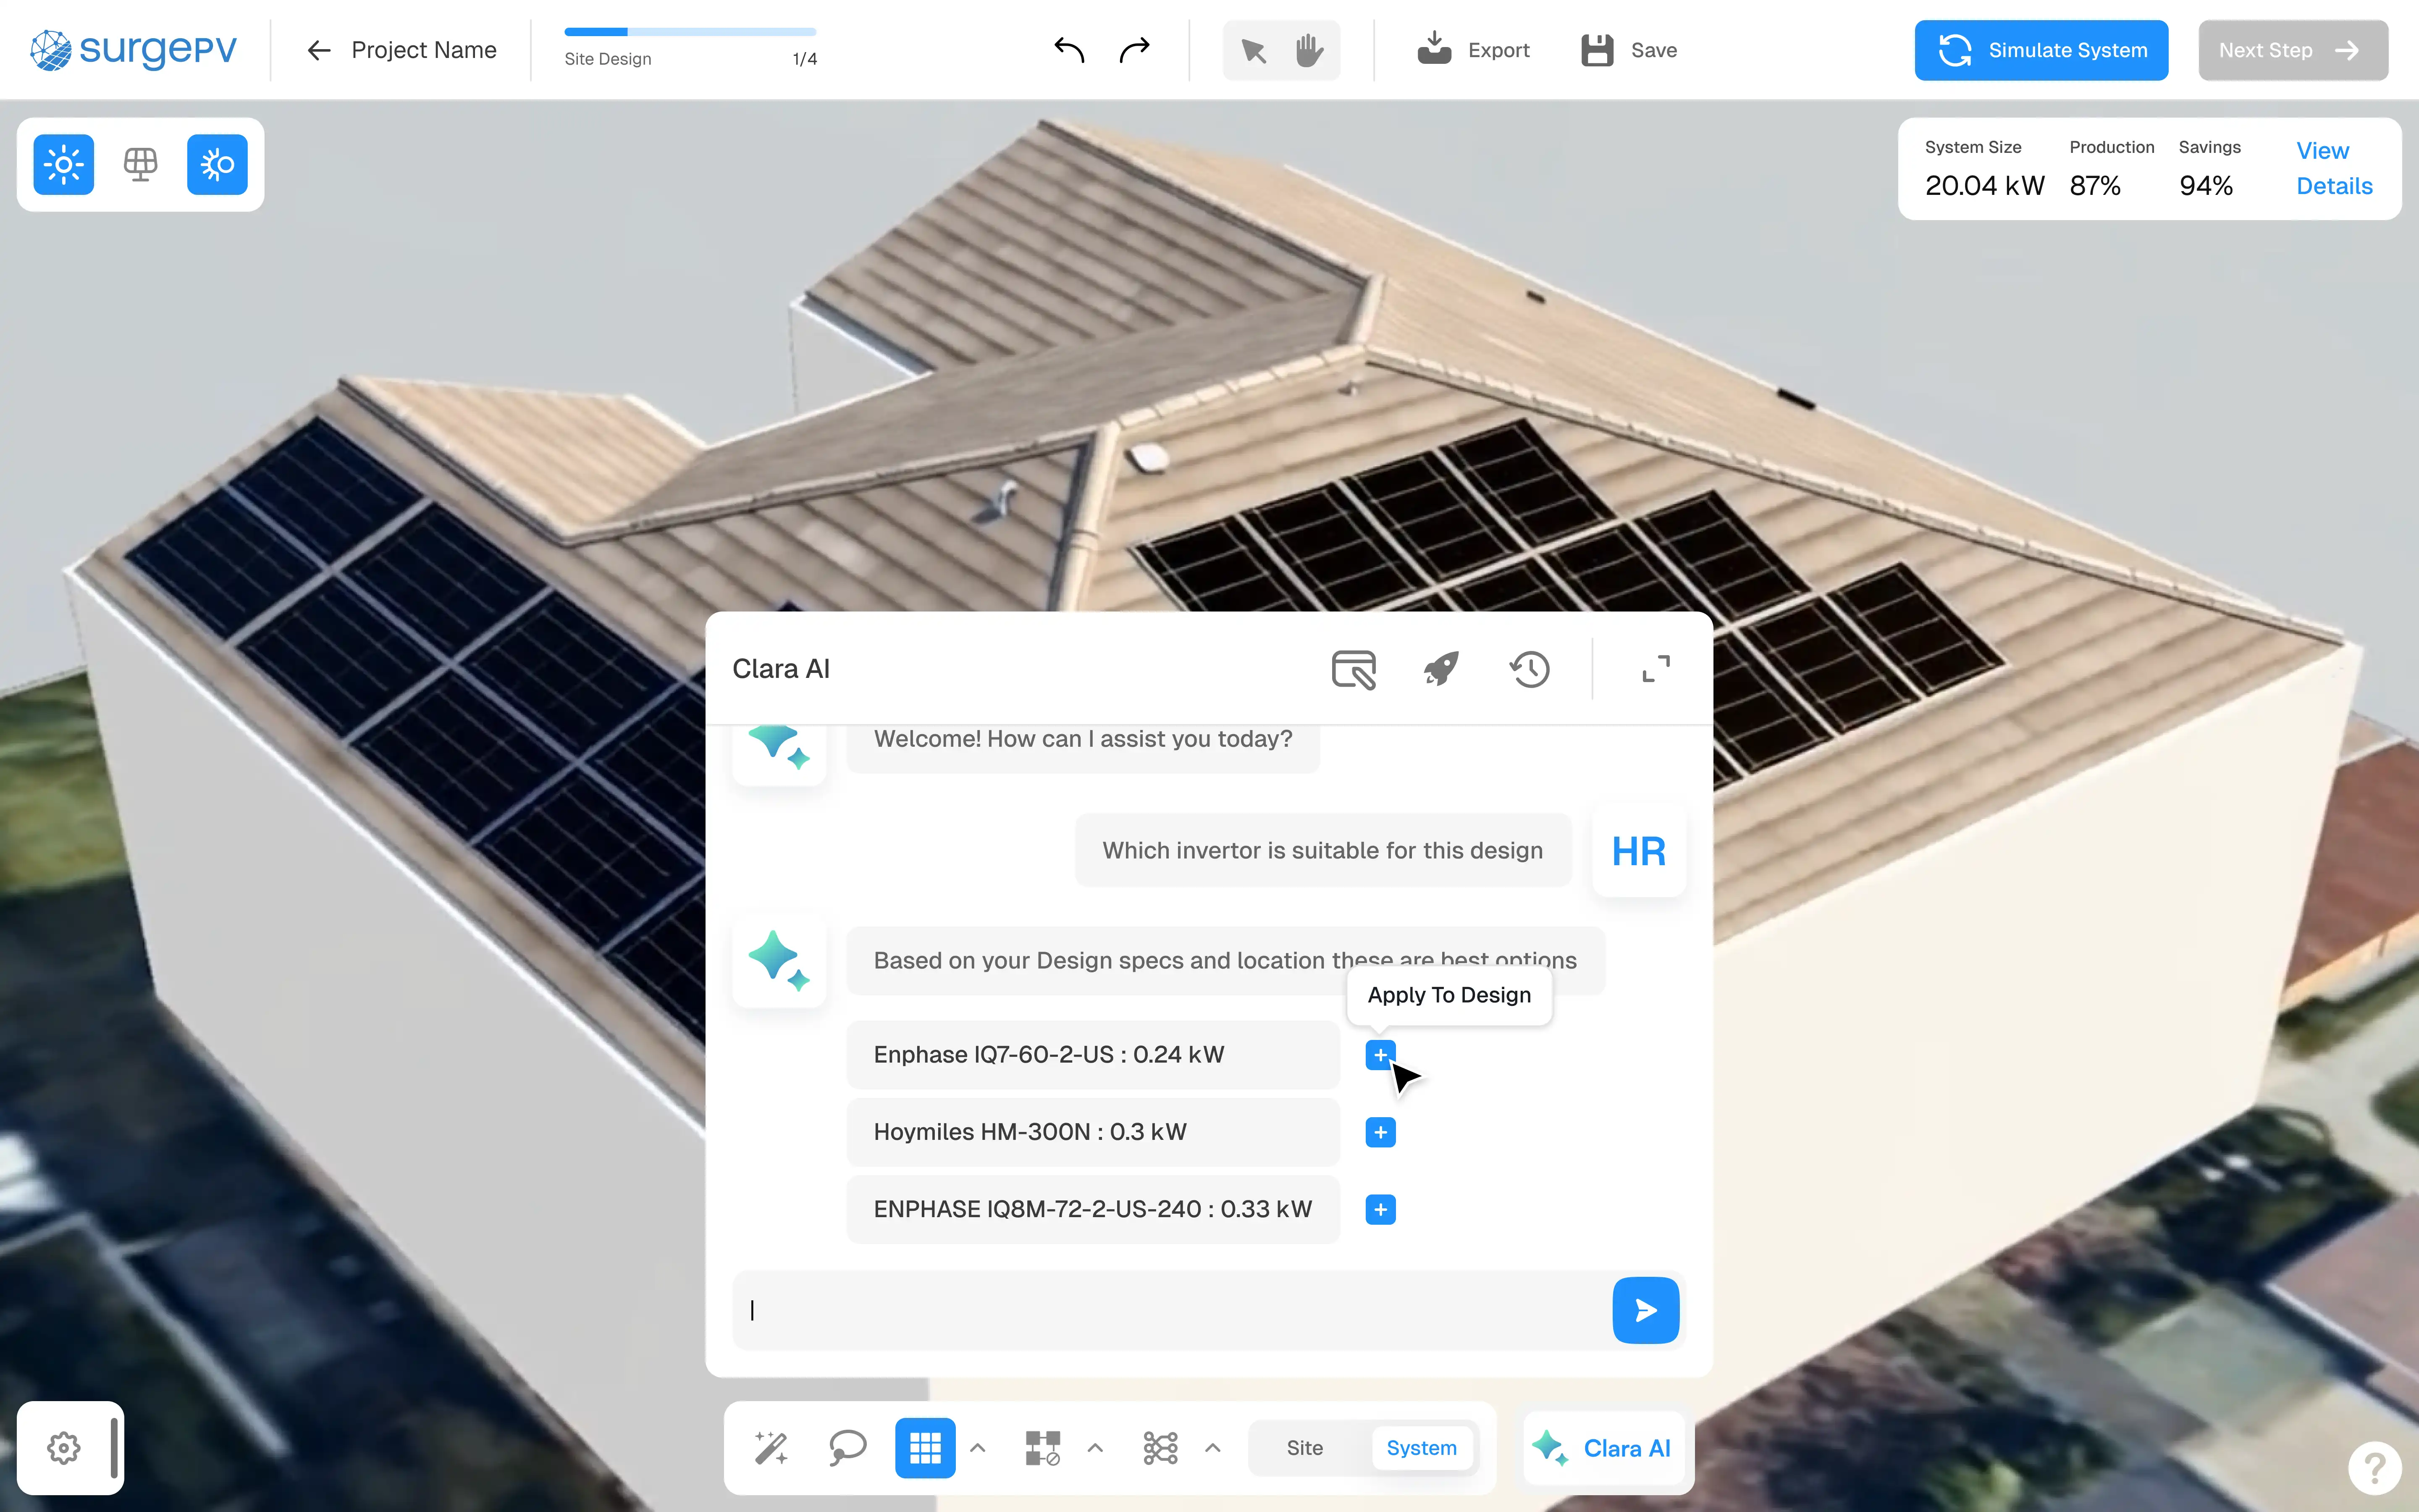Add ENPHASE IQ8M-72-2-US-240 to design
This screenshot has height=1512, width=2419.
coord(1380,1210)
